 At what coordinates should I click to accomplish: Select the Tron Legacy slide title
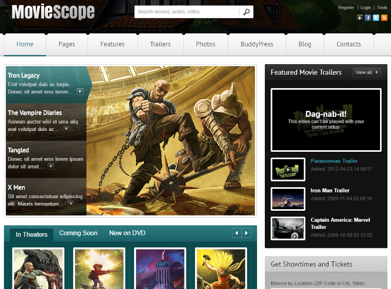click(23, 75)
